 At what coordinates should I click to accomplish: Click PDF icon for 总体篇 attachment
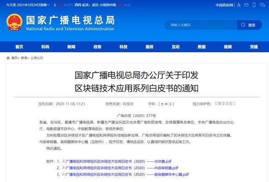pyautogui.click(x=63, y=161)
